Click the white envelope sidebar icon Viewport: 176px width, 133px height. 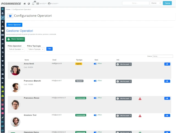click(2, 74)
